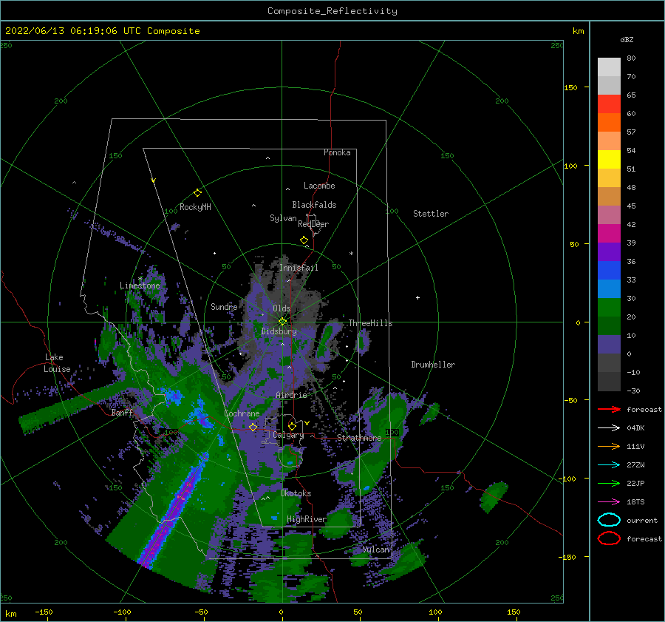The width and height of the screenshot is (665, 622).
Task: Click the cyan 'current' ellipse legend icon
Action: coord(609,520)
